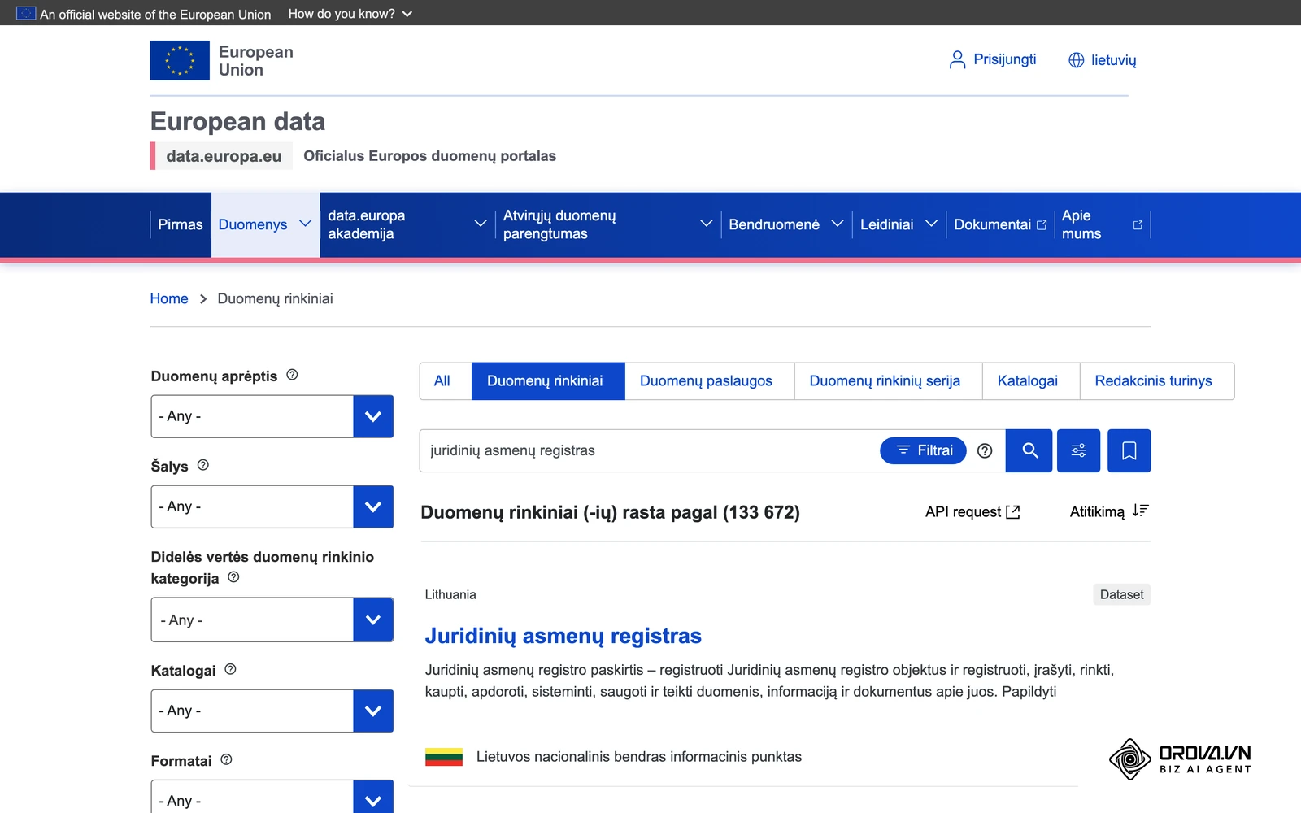Click external link icon beside Apie mums
1301x813 pixels.
click(x=1138, y=225)
